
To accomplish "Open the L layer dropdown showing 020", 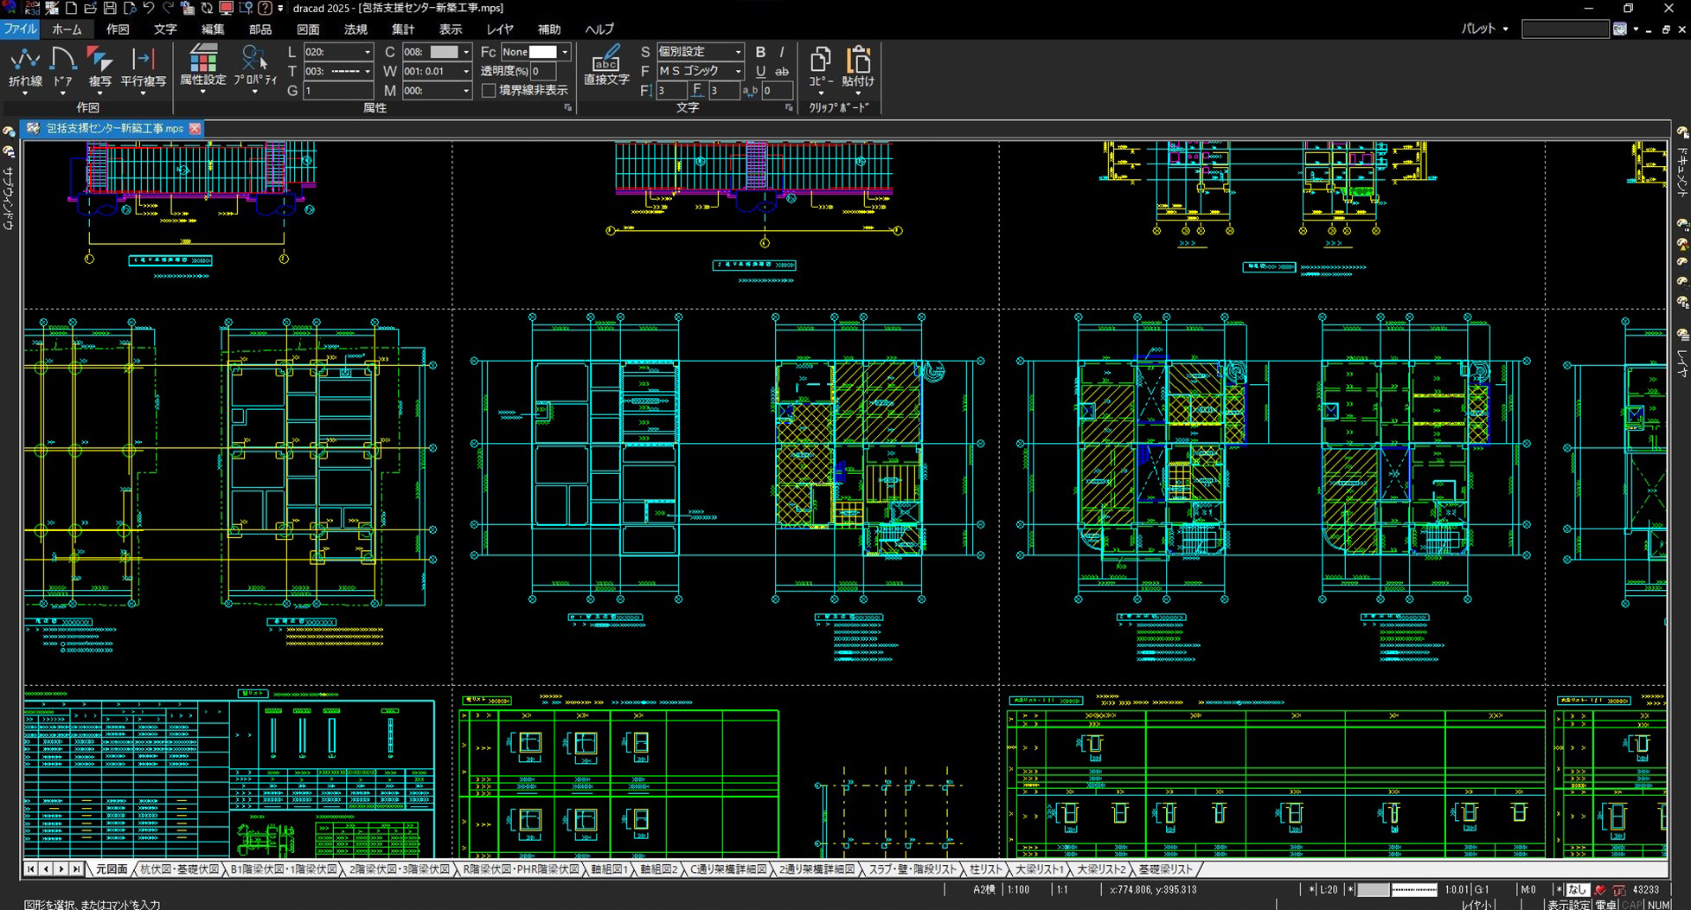I will pos(367,52).
